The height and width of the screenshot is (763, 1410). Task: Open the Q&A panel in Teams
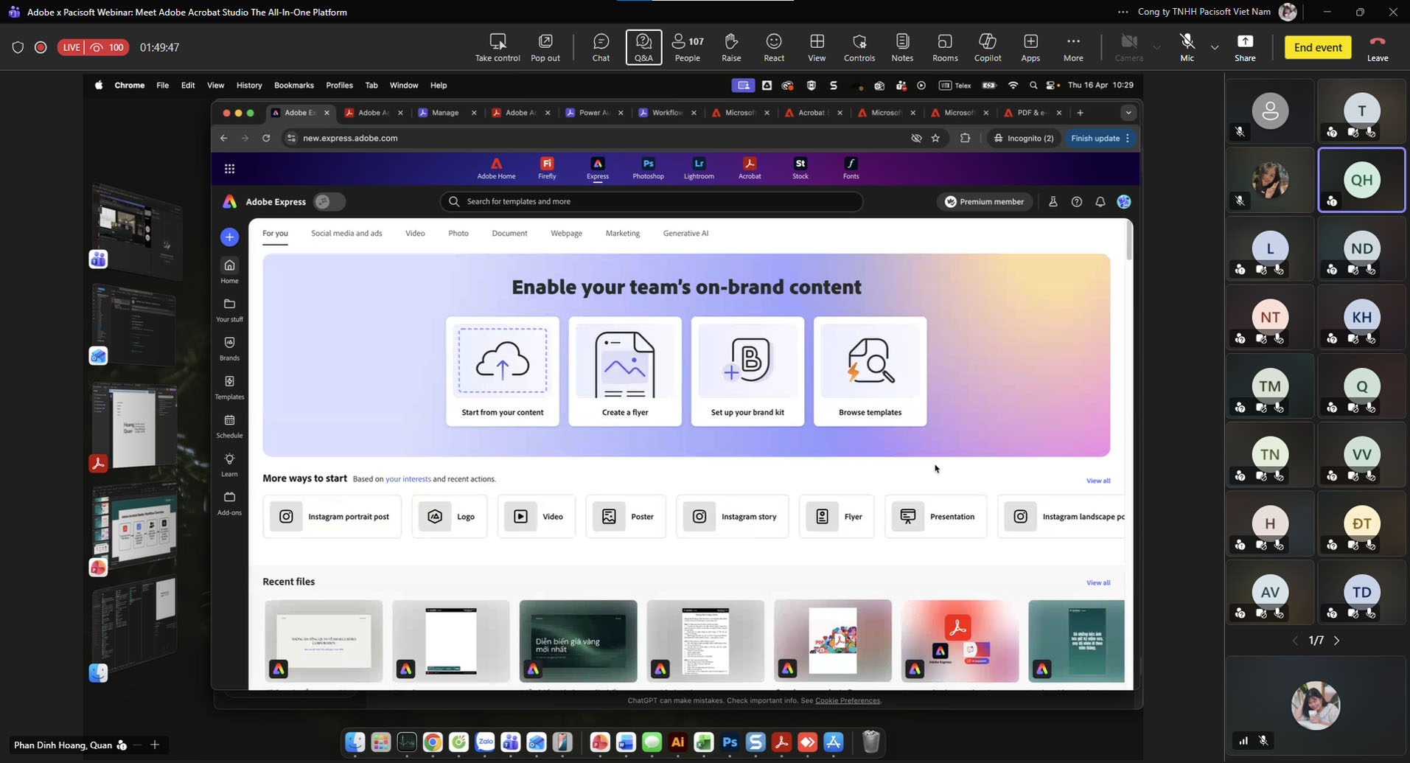click(x=643, y=47)
